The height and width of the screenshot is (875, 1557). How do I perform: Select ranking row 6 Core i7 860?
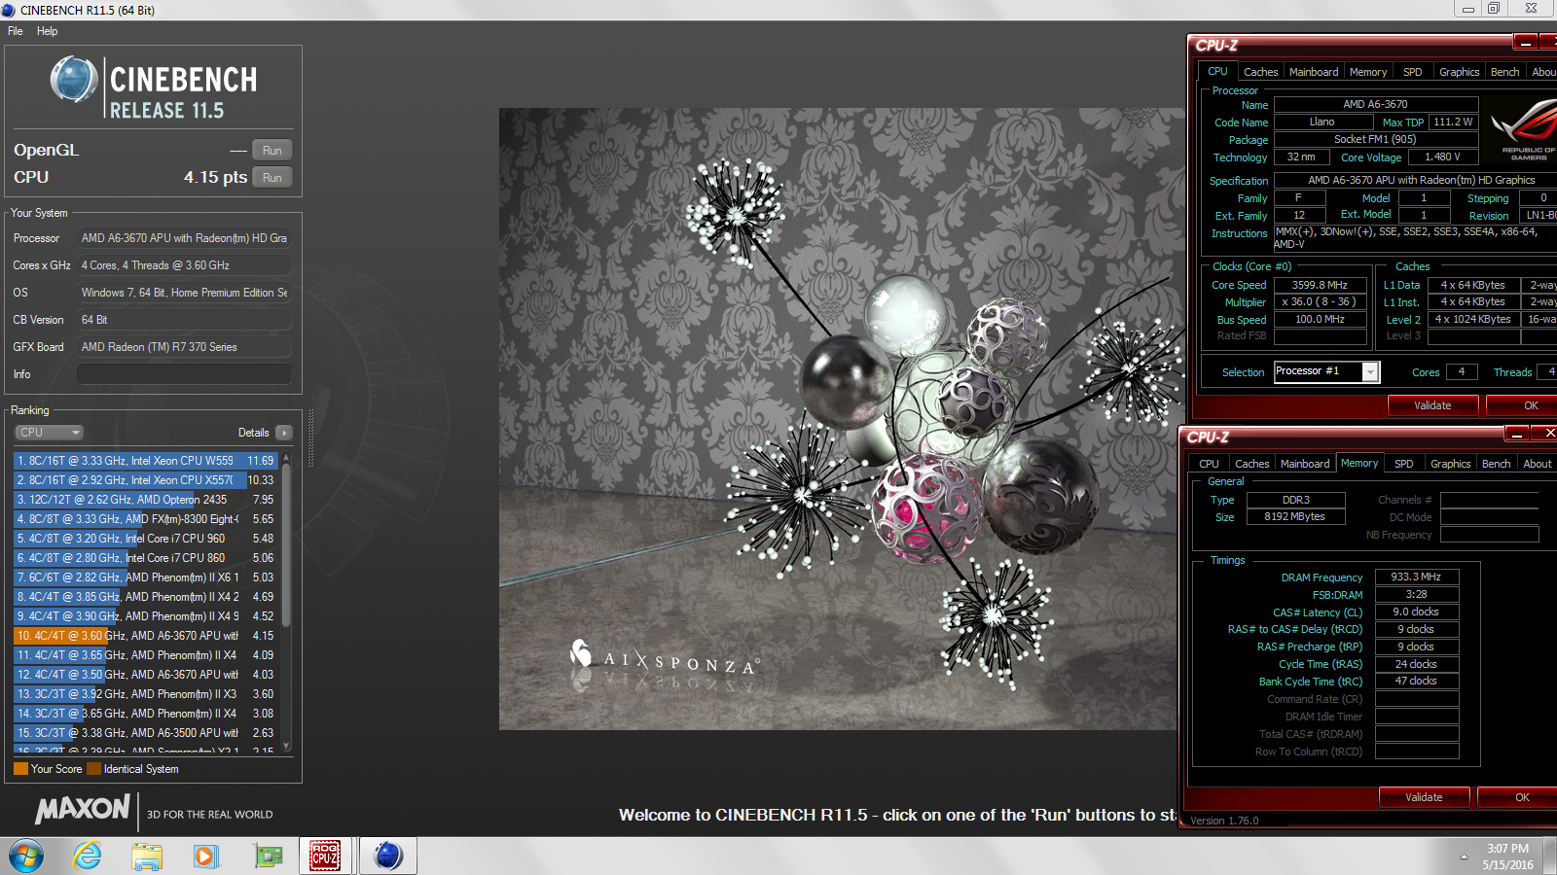[x=146, y=558]
